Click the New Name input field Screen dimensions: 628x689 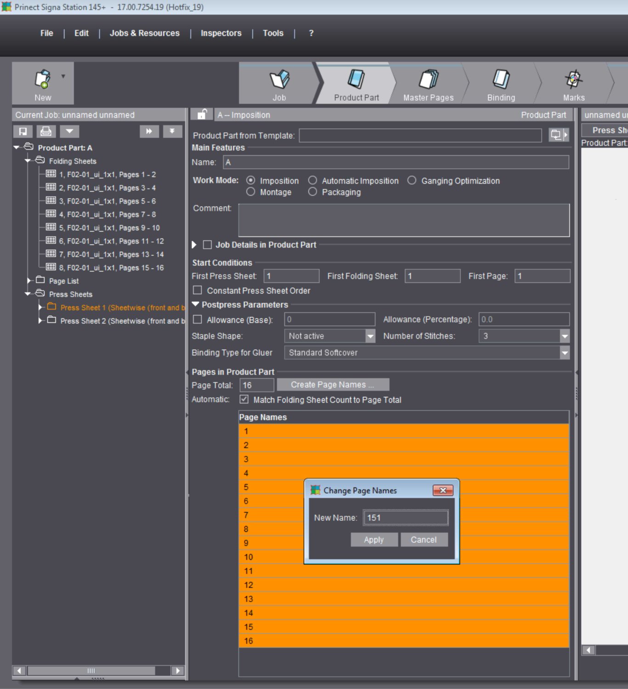(x=405, y=518)
